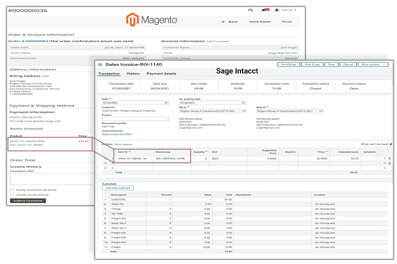The height and width of the screenshot is (264, 397).
Task: Enable Notify Customer by Email checkbox
Action: coord(12,190)
